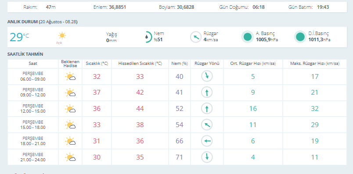Screen dimensions: 353x174
Task: Click wind direction arrow for 15.00 - 18.00
Action: [x=207, y=125]
